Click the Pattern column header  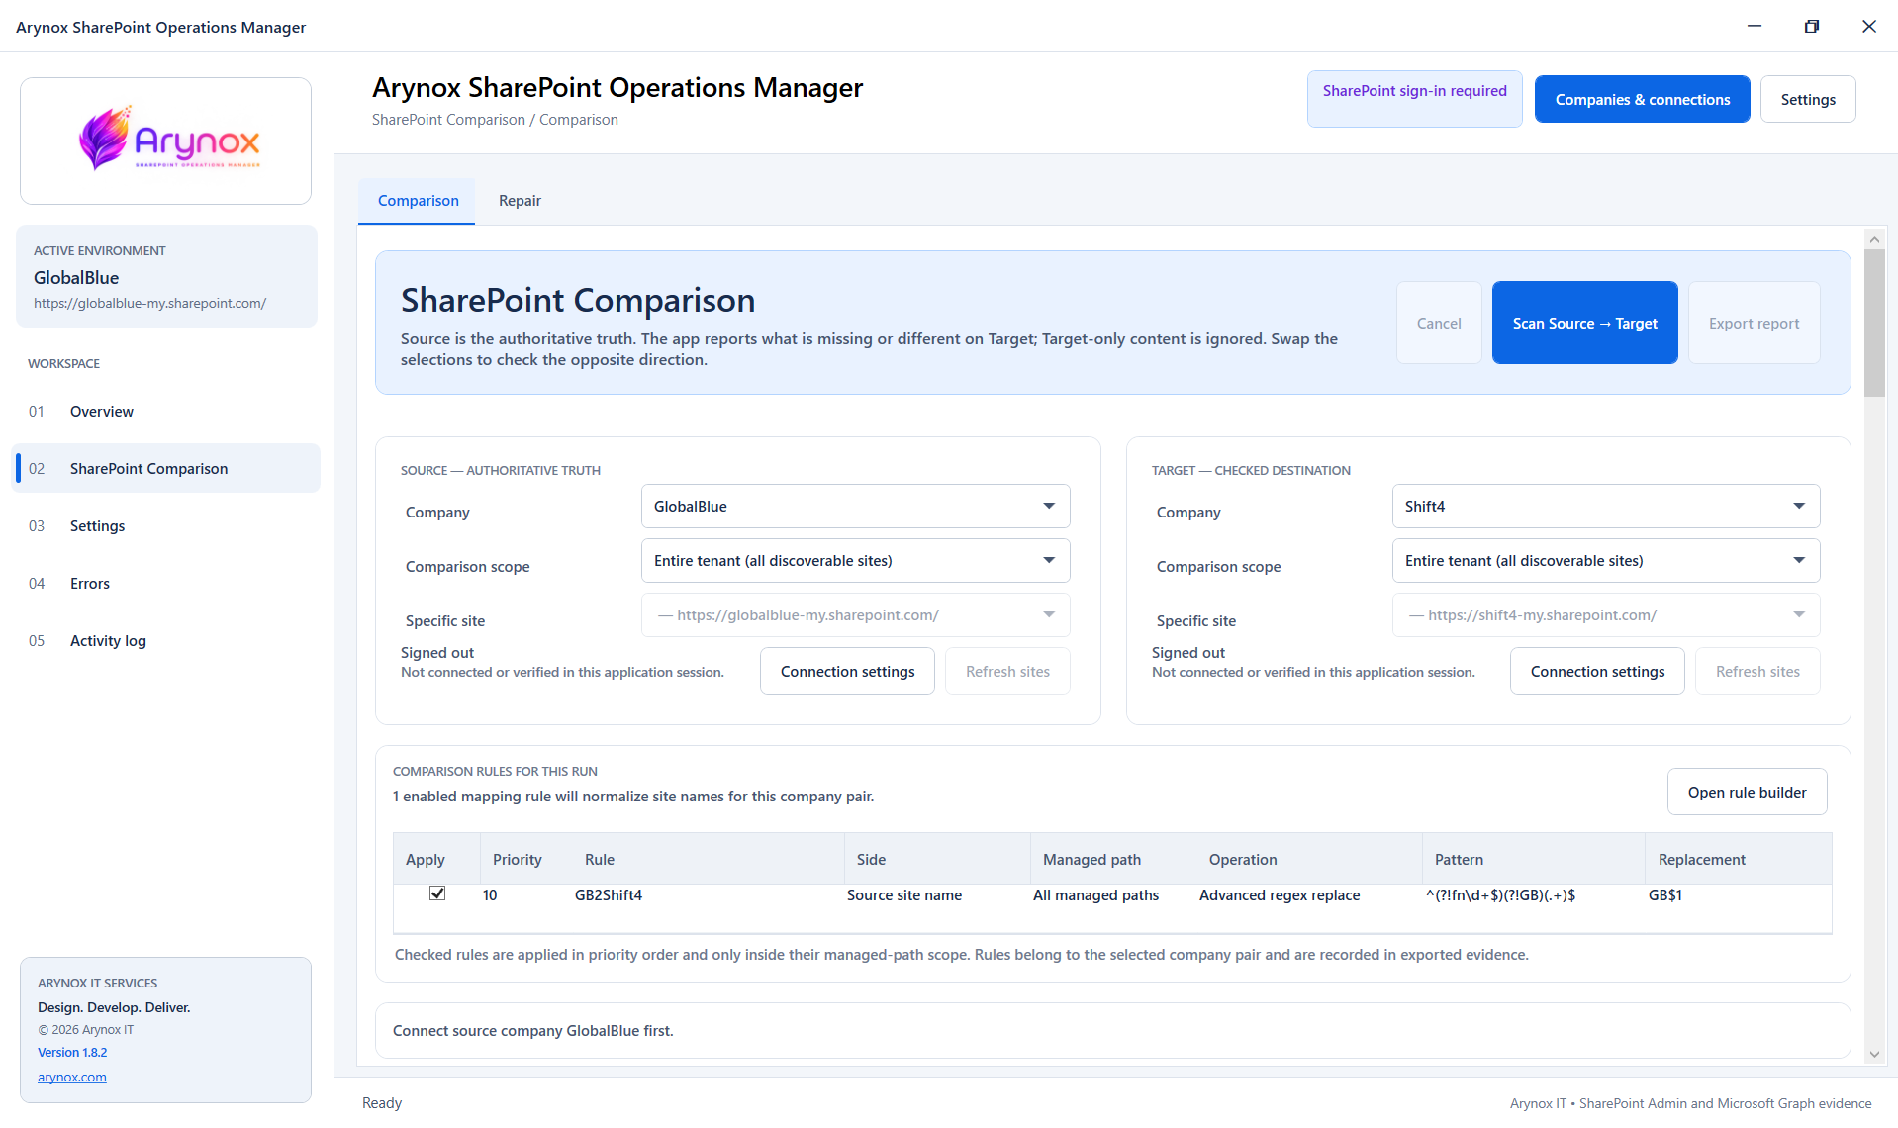coord(1534,860)
